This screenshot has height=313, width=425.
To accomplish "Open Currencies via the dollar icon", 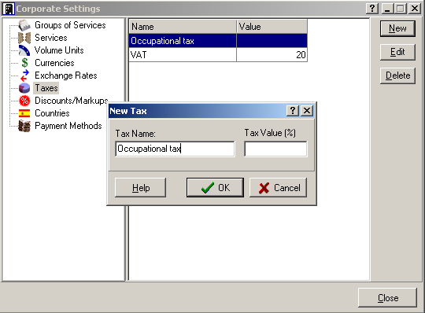I will (24, 63).
